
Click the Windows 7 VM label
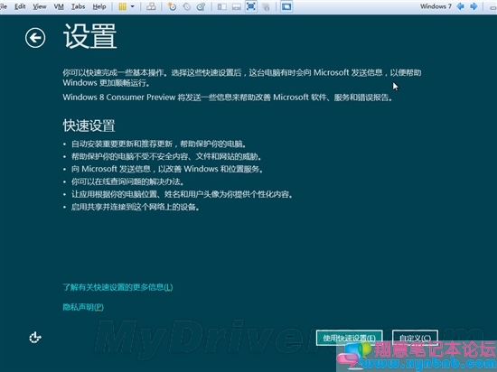pos(436,6)
